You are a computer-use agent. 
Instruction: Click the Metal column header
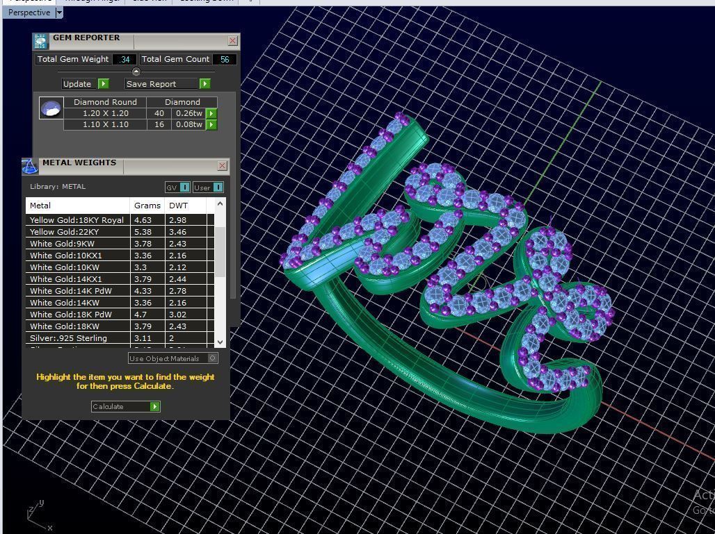click(x=77, y=206)
